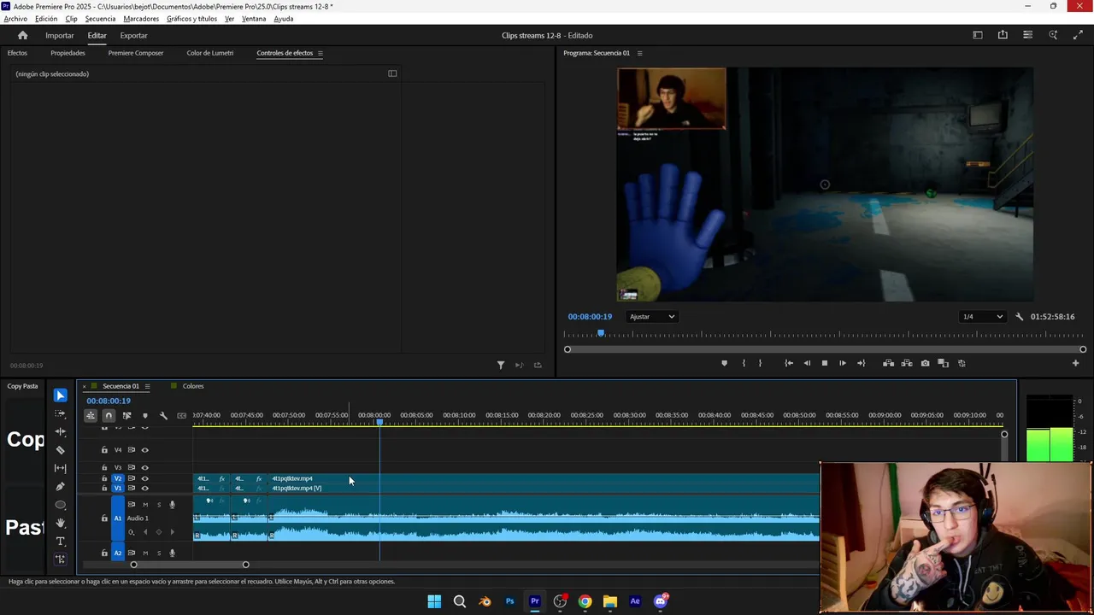Open Program monitor settings wrench
The width and height of the screenshot is (1094, 615).
[1019, 317]
